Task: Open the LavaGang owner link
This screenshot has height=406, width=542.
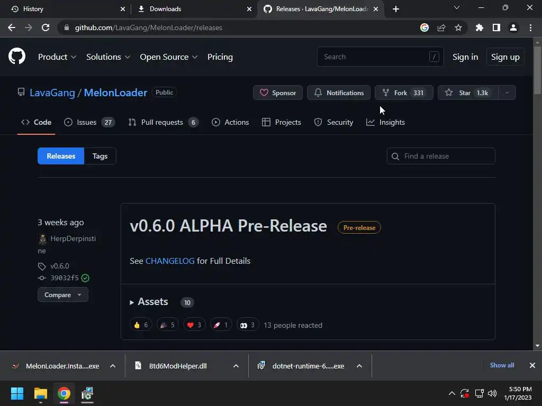Action: (x=52, y=93)
